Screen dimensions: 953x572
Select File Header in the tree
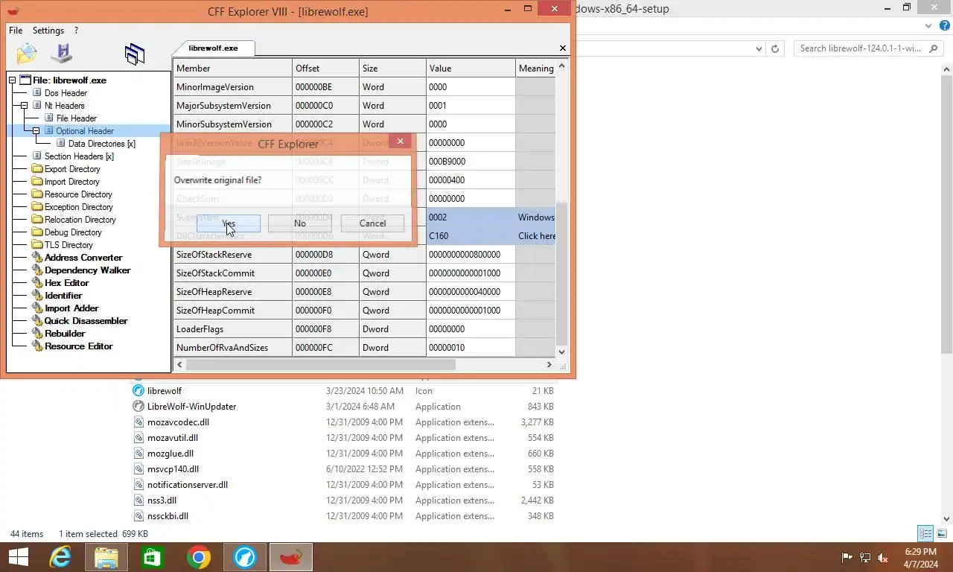[77, 118]
